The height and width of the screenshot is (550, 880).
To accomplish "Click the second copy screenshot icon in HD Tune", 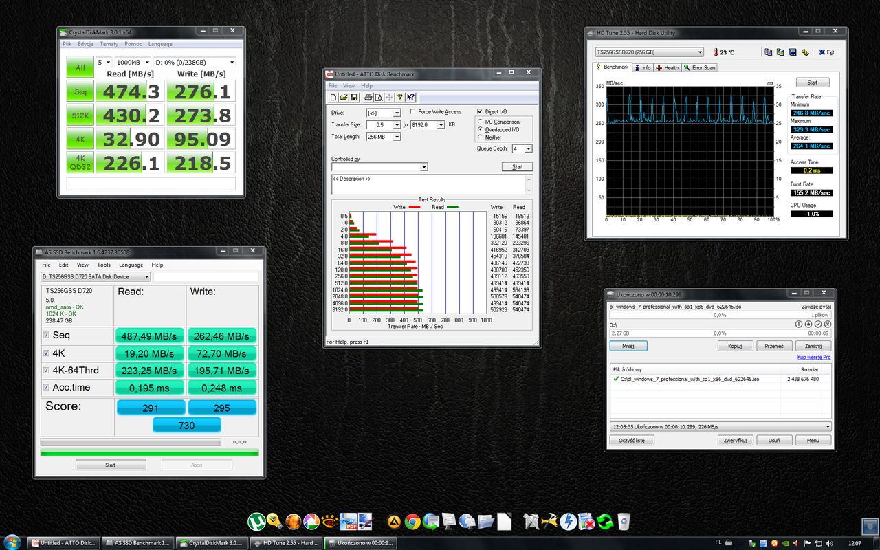I will click(780, 52).
